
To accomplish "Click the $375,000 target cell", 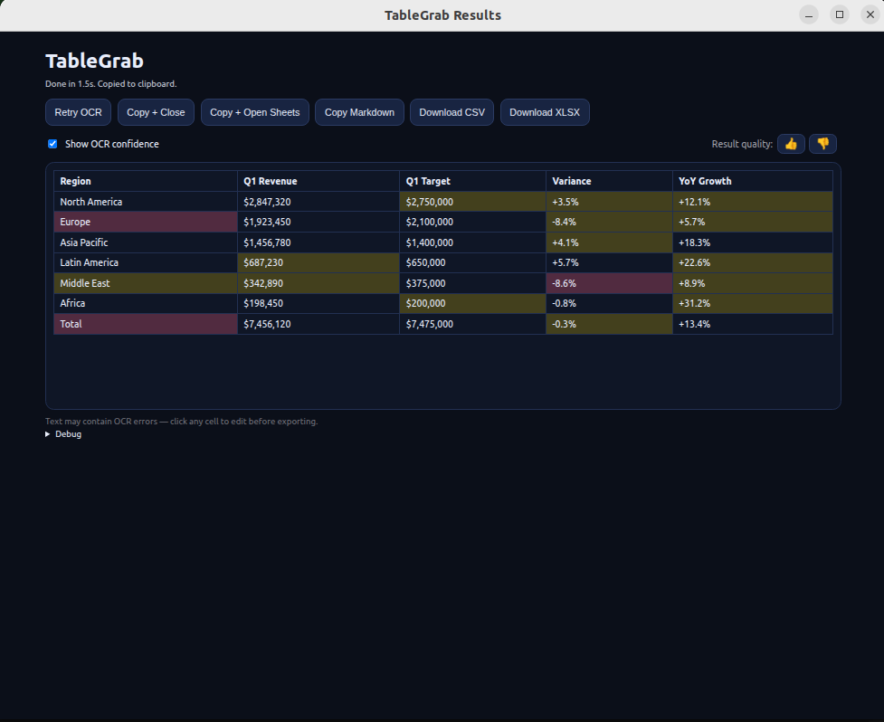I will click(x=472, y=283).
